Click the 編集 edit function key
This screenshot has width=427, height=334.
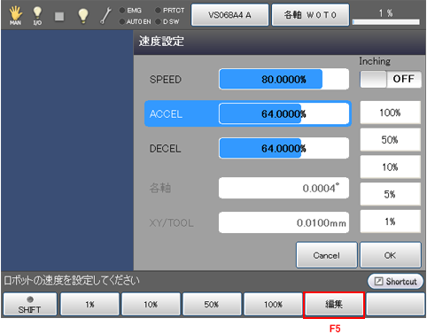[334, 304]
